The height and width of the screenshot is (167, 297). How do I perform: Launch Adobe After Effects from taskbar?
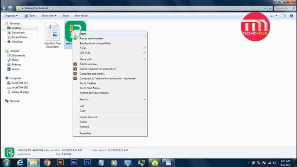(74, 162)
